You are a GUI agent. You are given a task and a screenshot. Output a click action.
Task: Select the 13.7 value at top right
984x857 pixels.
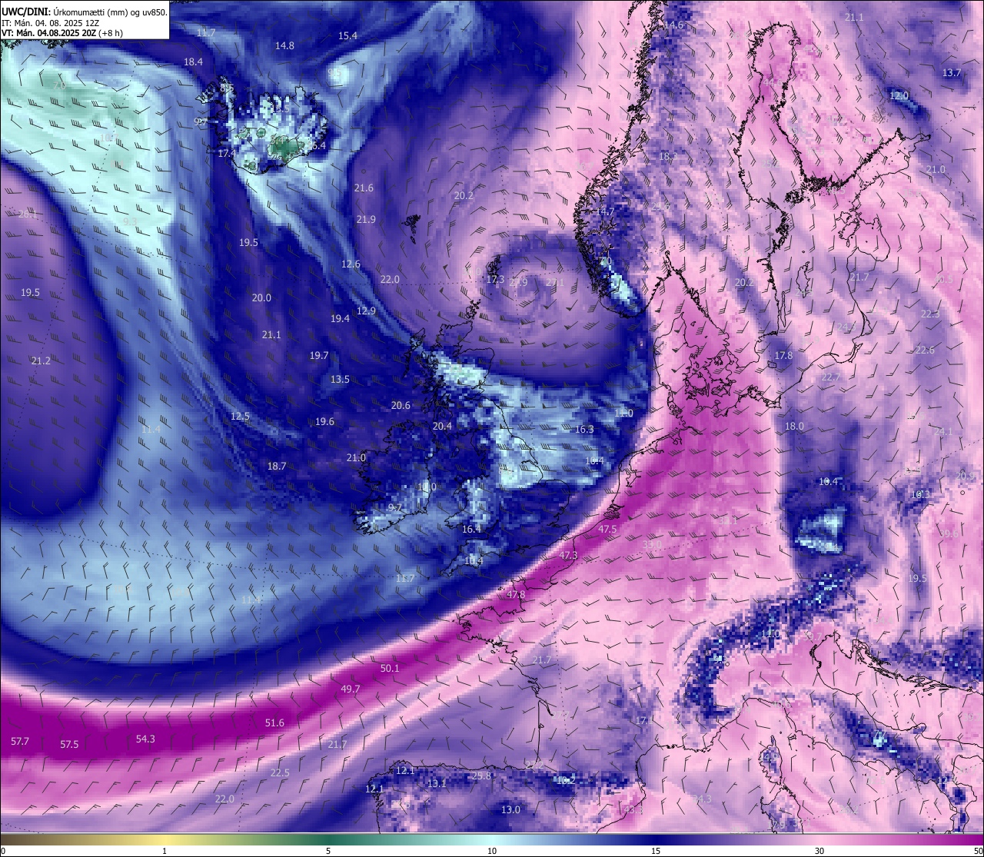952,72
